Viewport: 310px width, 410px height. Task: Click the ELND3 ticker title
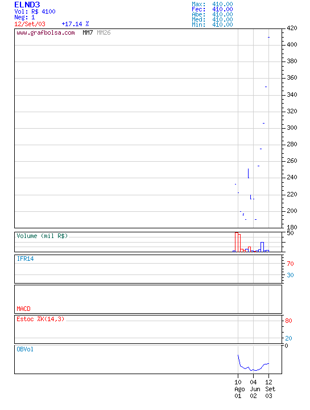pos(27,5)
